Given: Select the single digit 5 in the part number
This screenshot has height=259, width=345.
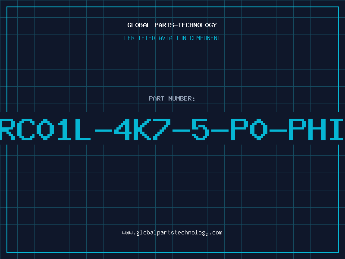Looking at the screenshot, I should pyautogui.click(x=201, y=129).
